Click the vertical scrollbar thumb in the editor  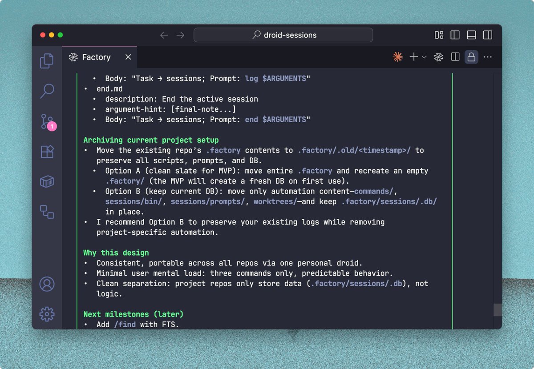tap(498, 310)
